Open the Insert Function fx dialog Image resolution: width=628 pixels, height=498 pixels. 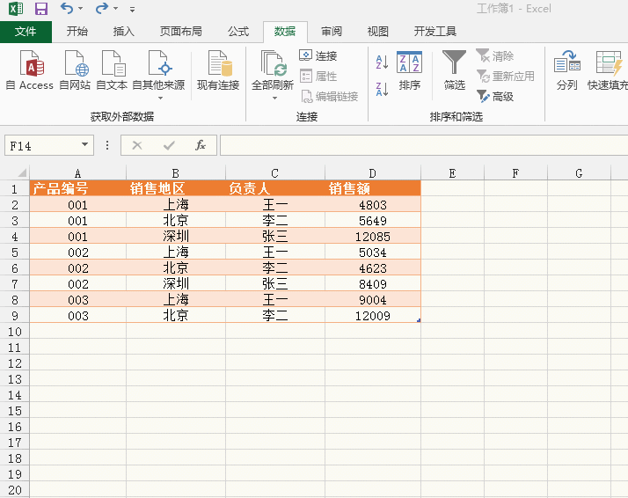click(x=201, y=145)
